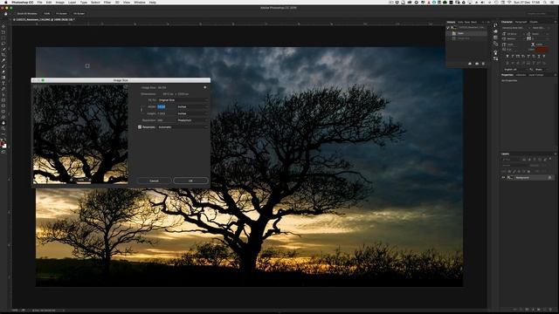Screen dimensions: 559x314
Task: Click the Image Size preview thumbnail
Action: point(80,134)
